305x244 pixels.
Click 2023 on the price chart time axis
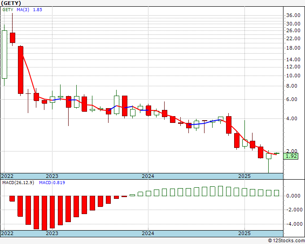coord(52,176)
